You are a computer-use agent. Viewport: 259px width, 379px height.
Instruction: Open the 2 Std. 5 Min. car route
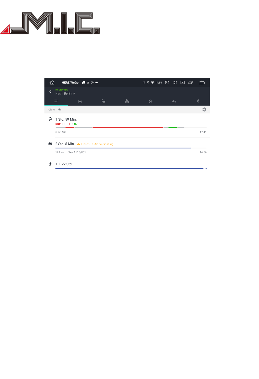point(127,148)
